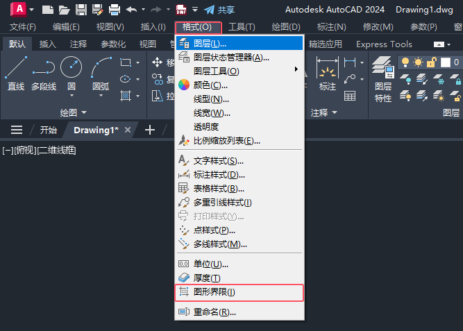Screen dimensions: 463x331
Task: Click the New file icon
Action: (x=48, y=10)
